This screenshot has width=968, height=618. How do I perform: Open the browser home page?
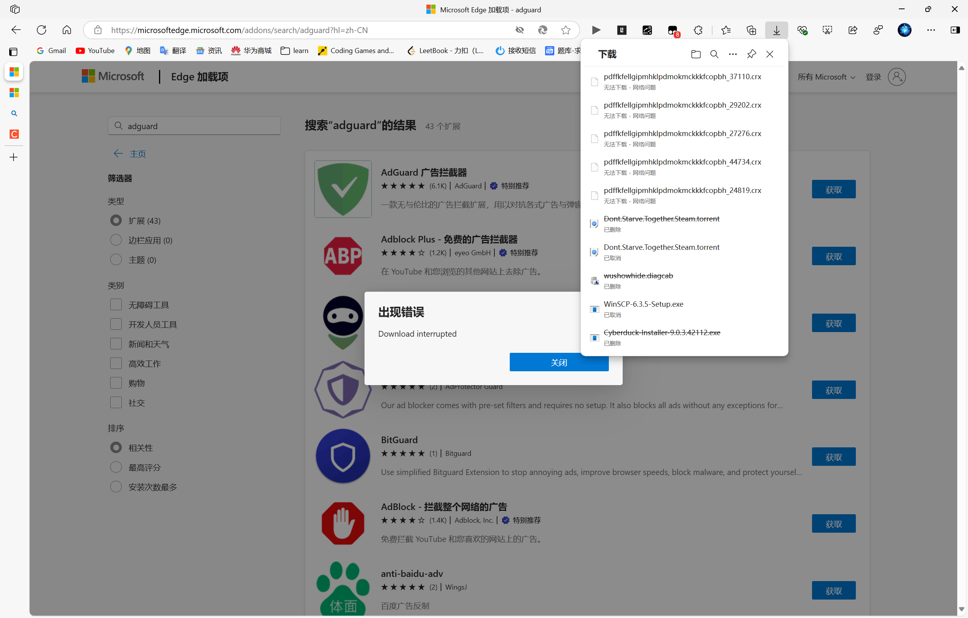tap(67, 30)
